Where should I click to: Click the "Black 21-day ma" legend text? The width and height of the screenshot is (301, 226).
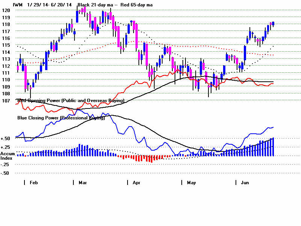click(95, 5)
